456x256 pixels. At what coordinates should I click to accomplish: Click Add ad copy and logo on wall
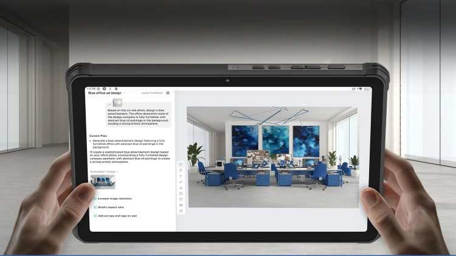pos(115,216)
